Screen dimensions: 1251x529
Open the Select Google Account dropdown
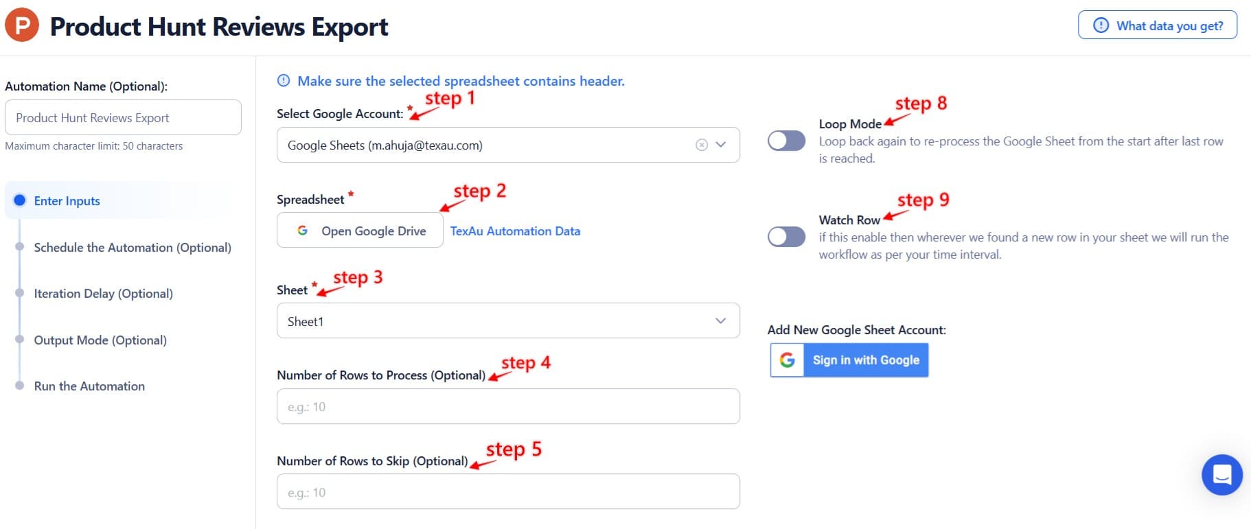(720, 145)
